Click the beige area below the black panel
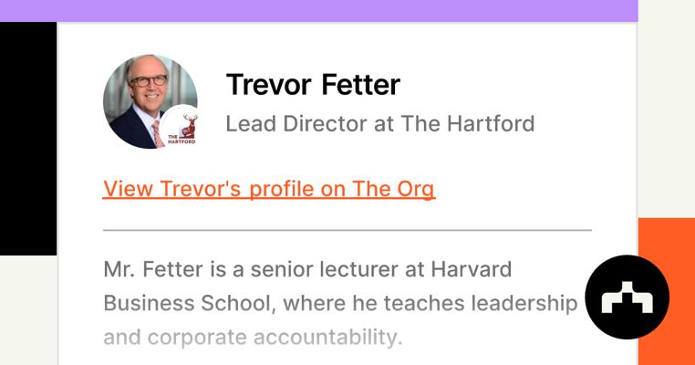The height and width of the screenshot is (365, 695). [x=27, y=310]
